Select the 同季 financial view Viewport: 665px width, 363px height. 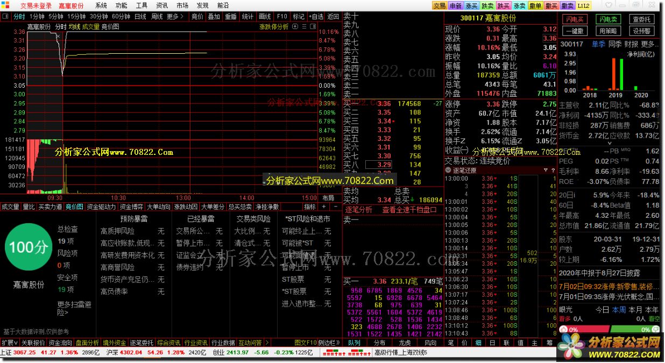pyautogui.click(x=615, y=44)
